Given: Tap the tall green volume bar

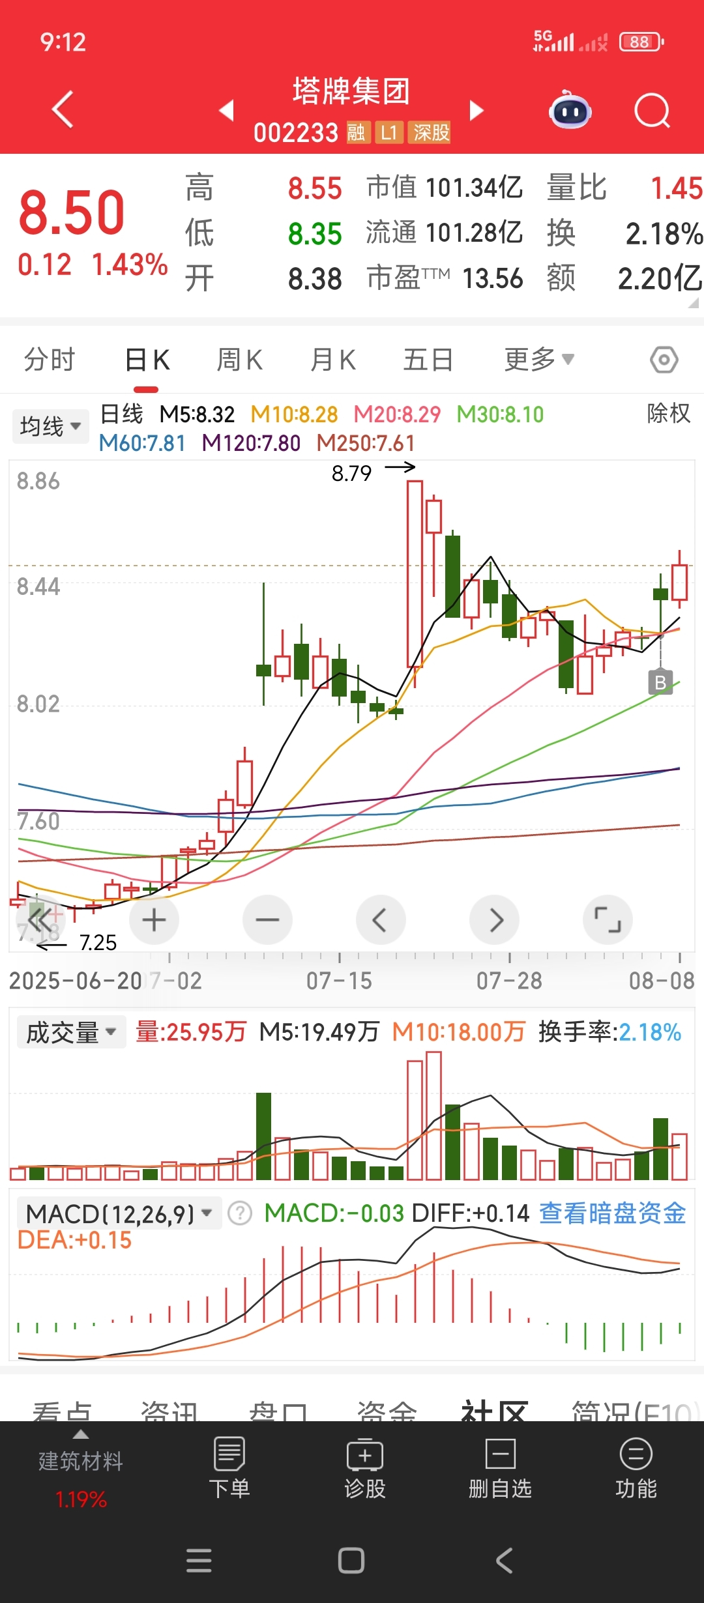Looking at the screenshot, I should point(263,1136).
